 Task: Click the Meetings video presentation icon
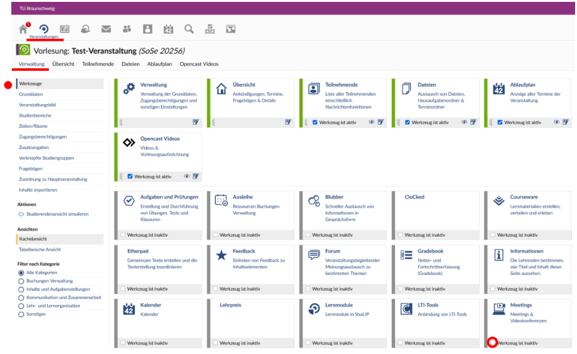[499, 309]
